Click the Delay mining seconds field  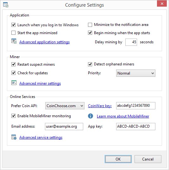(131, 42)
